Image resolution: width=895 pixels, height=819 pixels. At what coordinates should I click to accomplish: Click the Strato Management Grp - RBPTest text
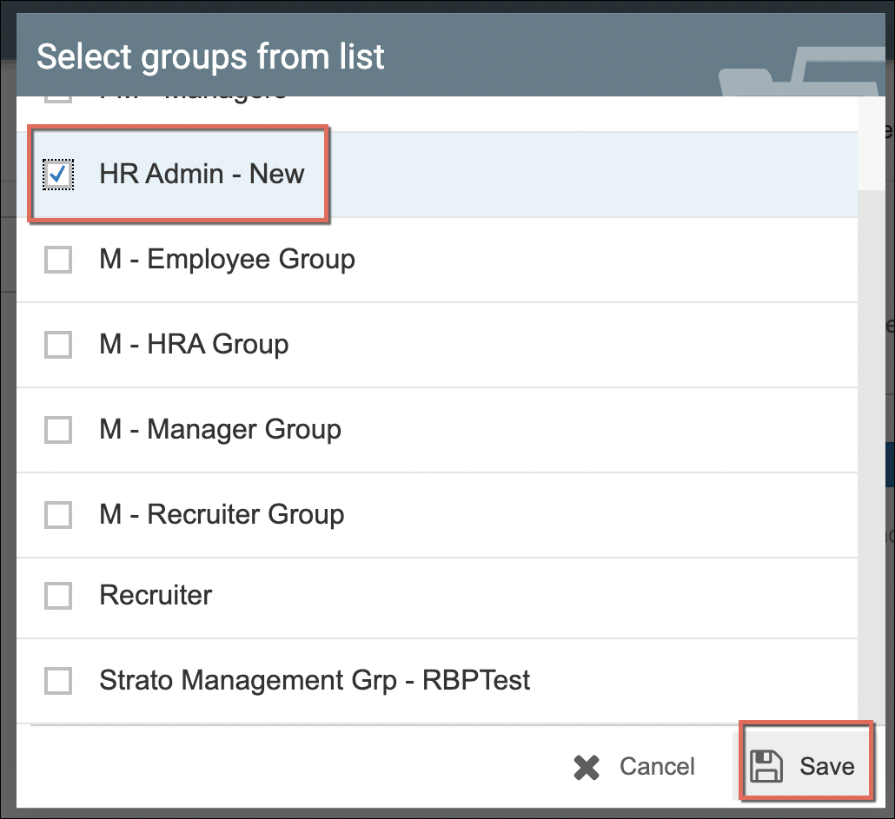[315, 681]
